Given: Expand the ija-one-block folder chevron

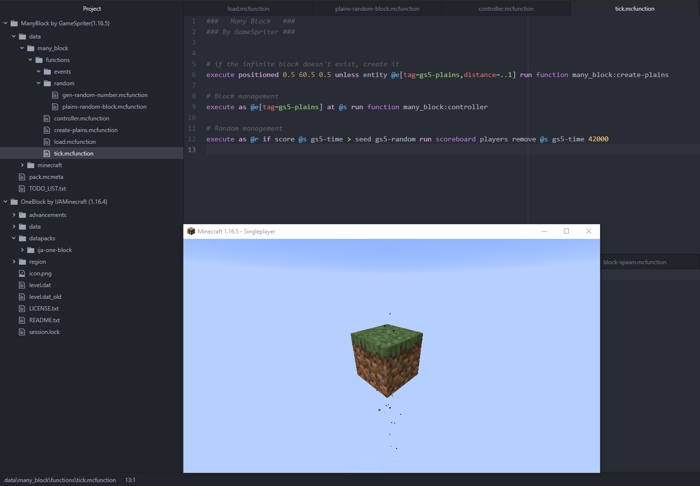Looking at the screenshot, I should point(22,250).
